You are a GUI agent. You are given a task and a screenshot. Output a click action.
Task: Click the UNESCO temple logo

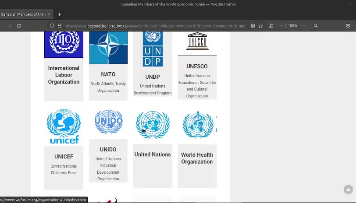(x=197, y=41)
